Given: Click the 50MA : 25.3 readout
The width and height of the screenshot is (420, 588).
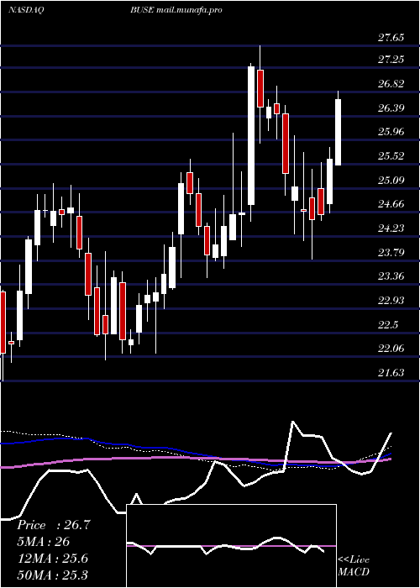Looking at the screenshot, I should point(52,575).
